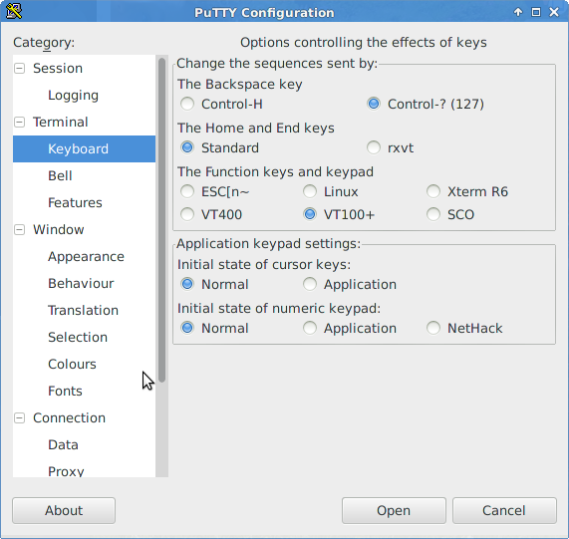Collapse the Window tree node

pos(20,229)
